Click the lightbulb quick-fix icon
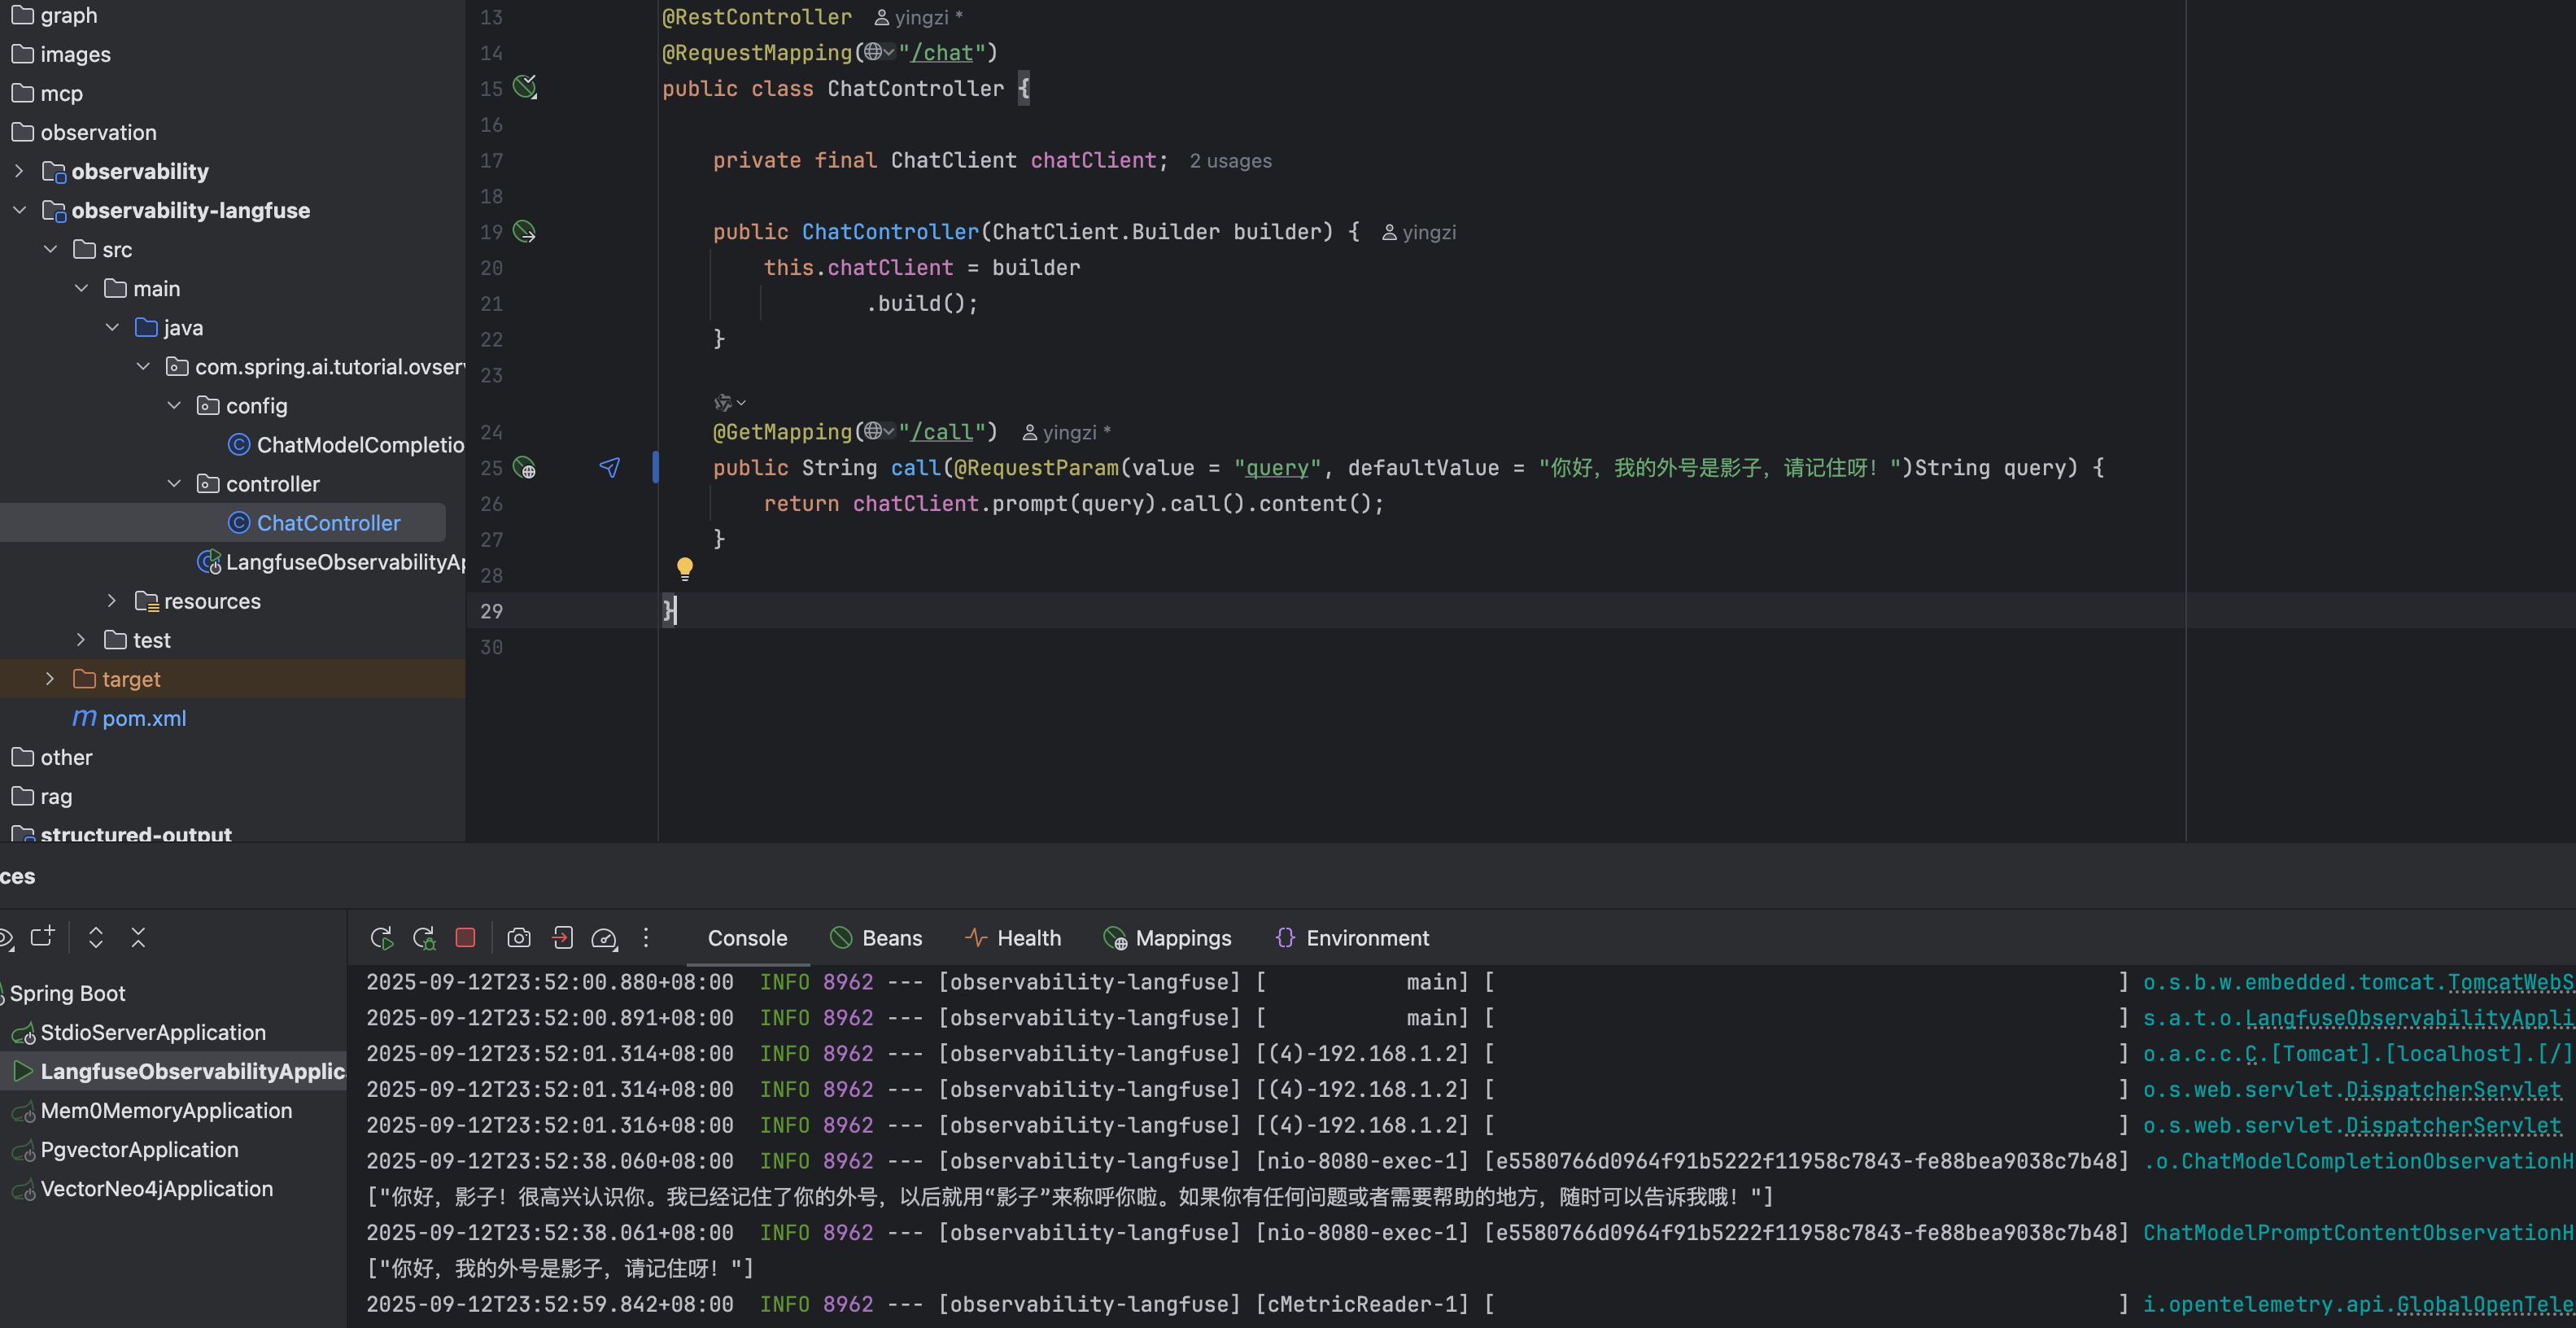 tap(685, 569)
